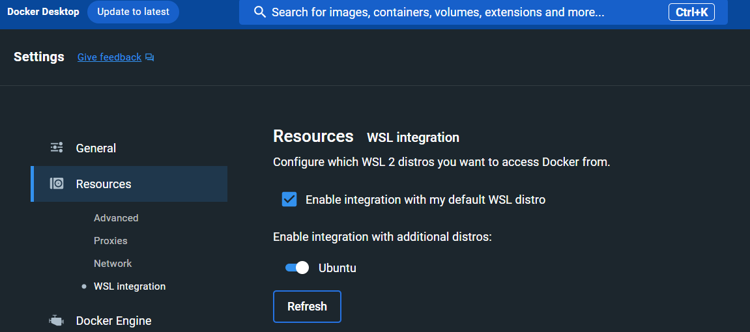
Task: Click the magnifier icon in search bar
Action: pyautogui.click(x=259, y=12)
